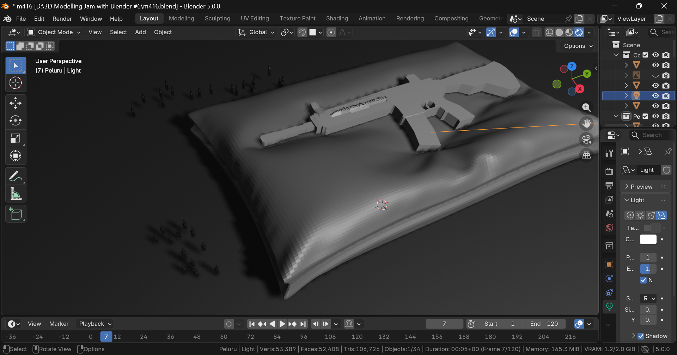Toggle viewport overlays display
Screen dimensions: 677x355
[514, 32]
